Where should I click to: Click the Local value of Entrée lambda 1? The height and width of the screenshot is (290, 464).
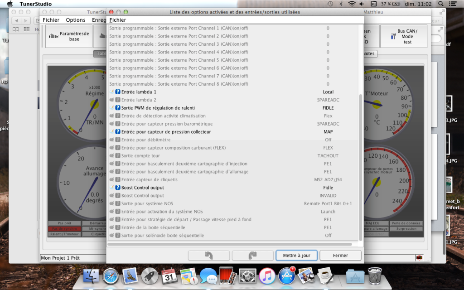tap(328, 92)
